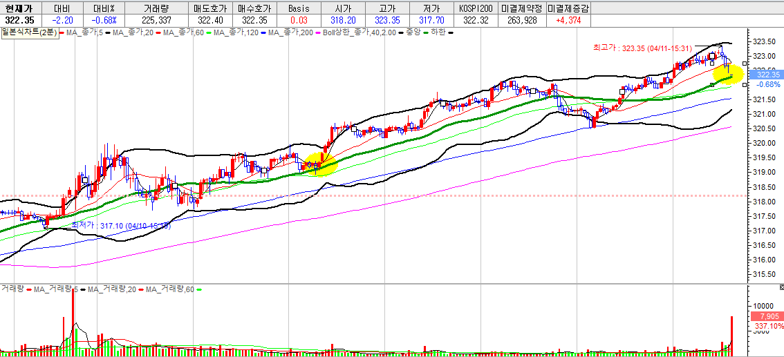
Task: Click the 미결제약정 column header
Action: [521, 8]
